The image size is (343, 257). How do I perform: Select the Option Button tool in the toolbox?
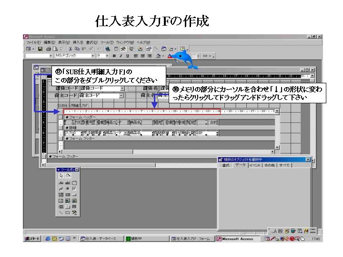pos(67,188)
